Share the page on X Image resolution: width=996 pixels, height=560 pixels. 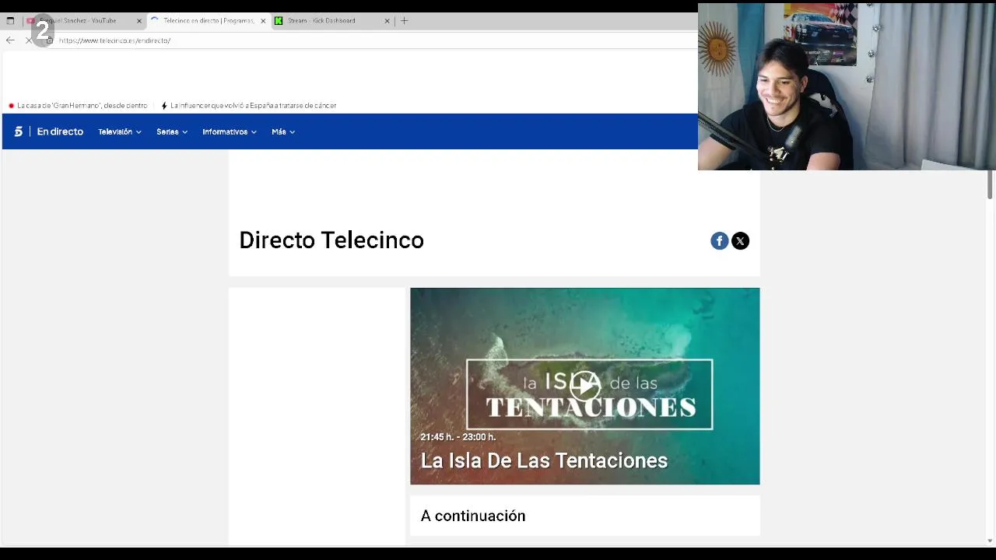740,241
